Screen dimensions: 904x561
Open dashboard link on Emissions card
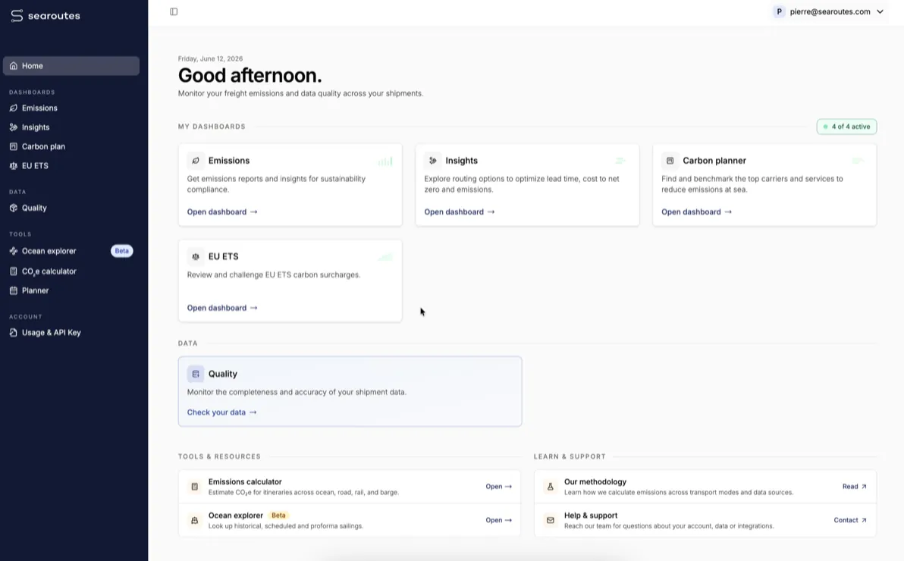click(222, 212)
